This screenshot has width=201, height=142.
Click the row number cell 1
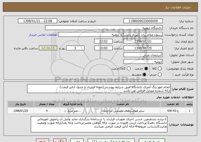190,111
